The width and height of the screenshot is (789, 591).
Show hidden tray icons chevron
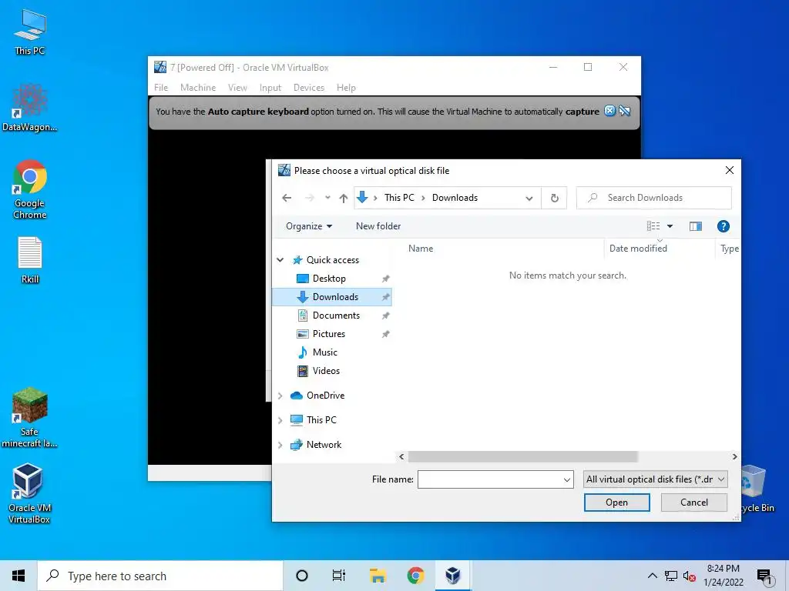652,576
